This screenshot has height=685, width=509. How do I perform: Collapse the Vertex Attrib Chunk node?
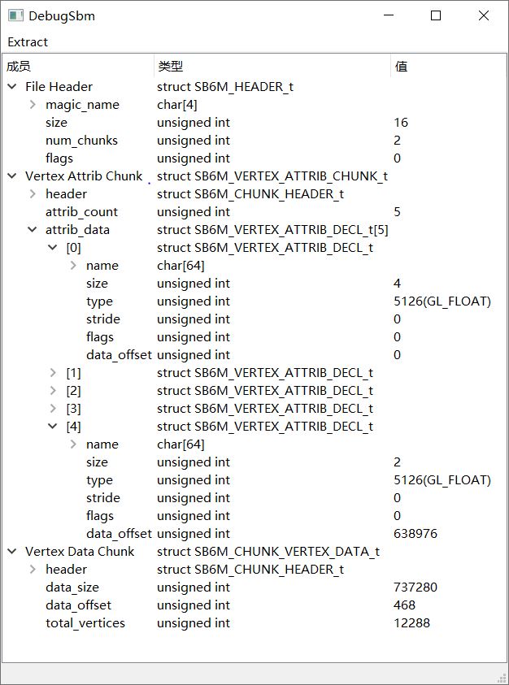(x=12, y=176)
